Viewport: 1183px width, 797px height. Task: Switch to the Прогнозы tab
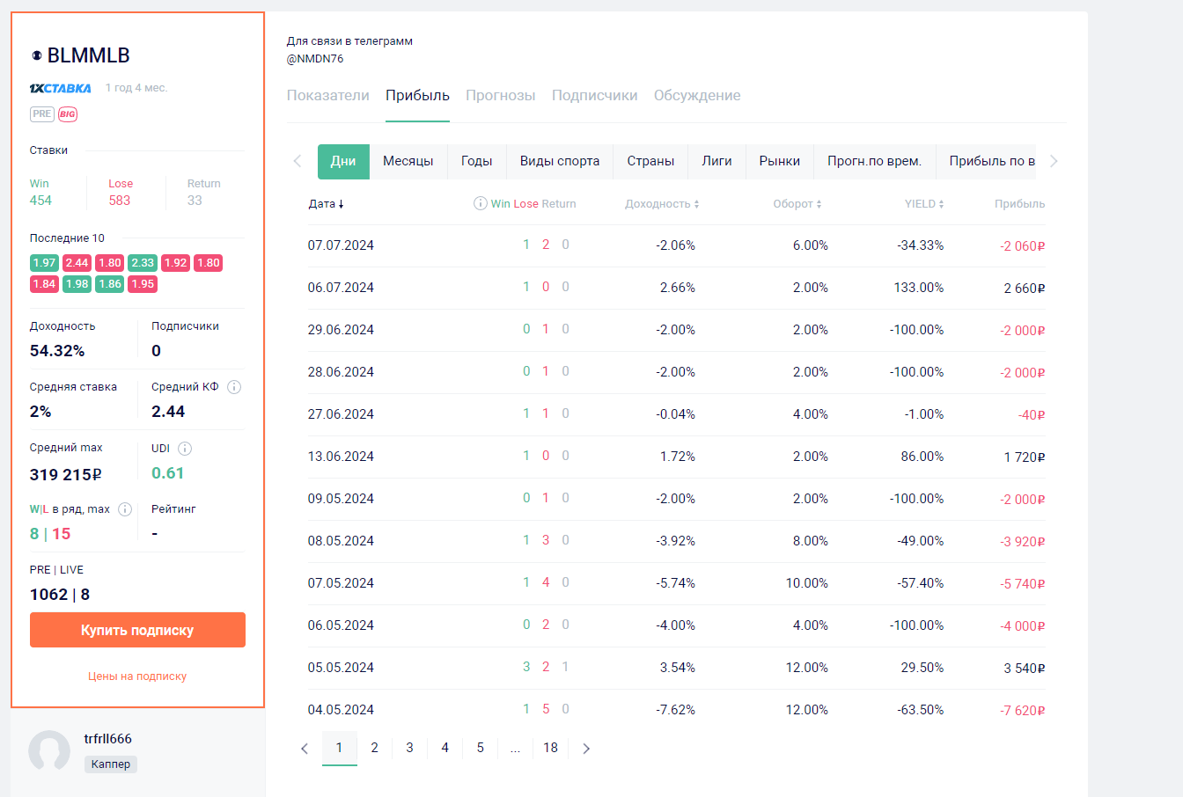(x=501, y=96)
